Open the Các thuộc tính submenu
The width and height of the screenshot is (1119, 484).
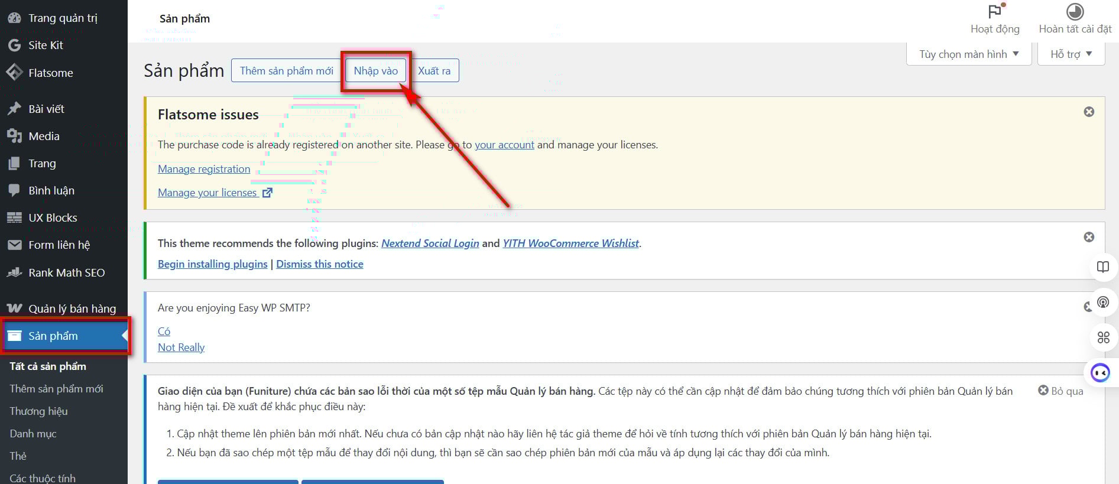(x=43, y=478)
